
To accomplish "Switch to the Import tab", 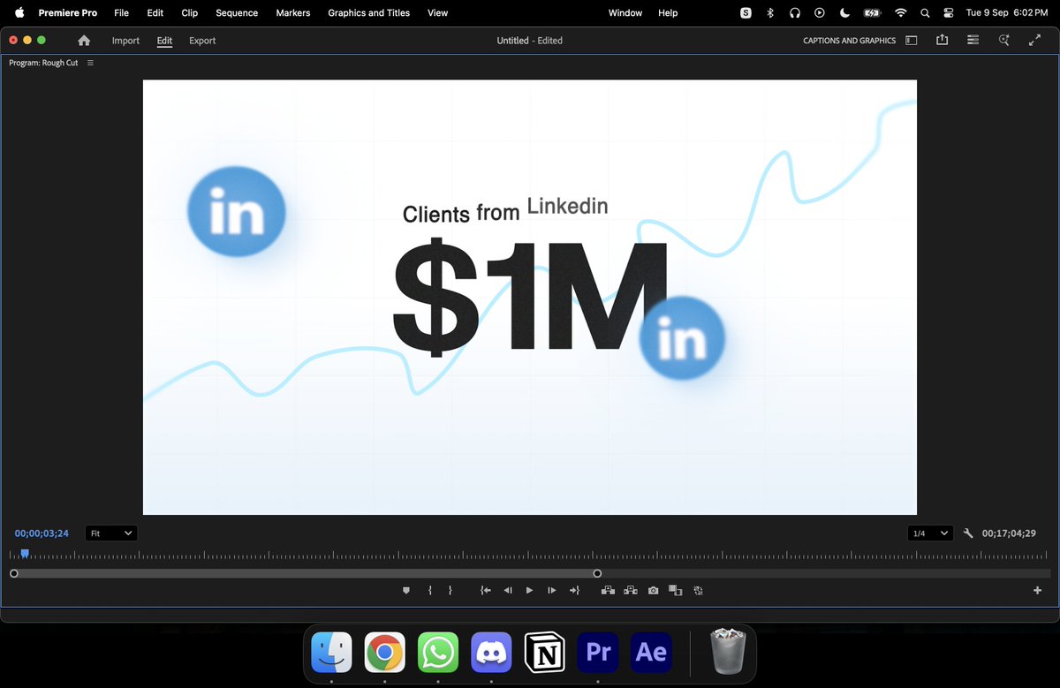I will click(x=125, y=41).
